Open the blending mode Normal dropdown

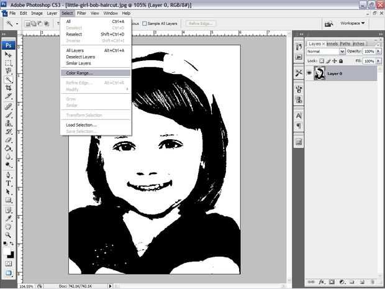click(326, 51)
